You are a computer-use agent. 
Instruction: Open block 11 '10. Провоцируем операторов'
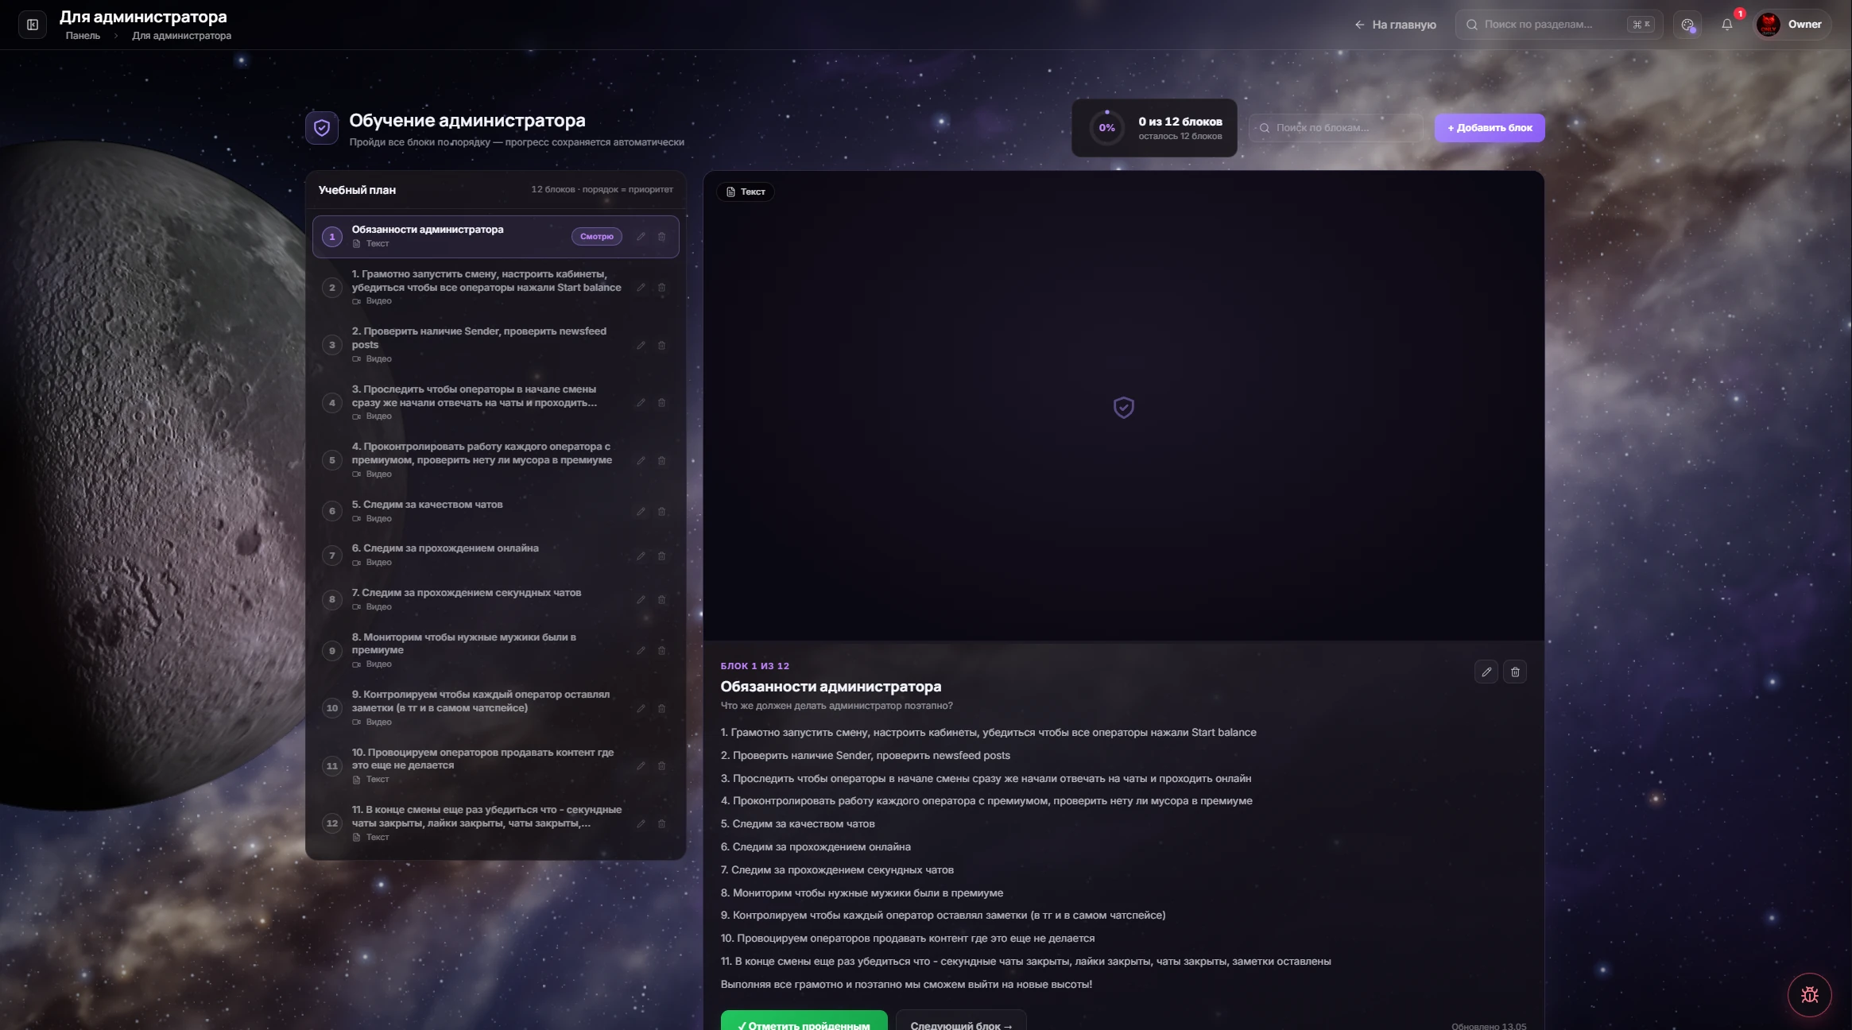click(495, 765)
